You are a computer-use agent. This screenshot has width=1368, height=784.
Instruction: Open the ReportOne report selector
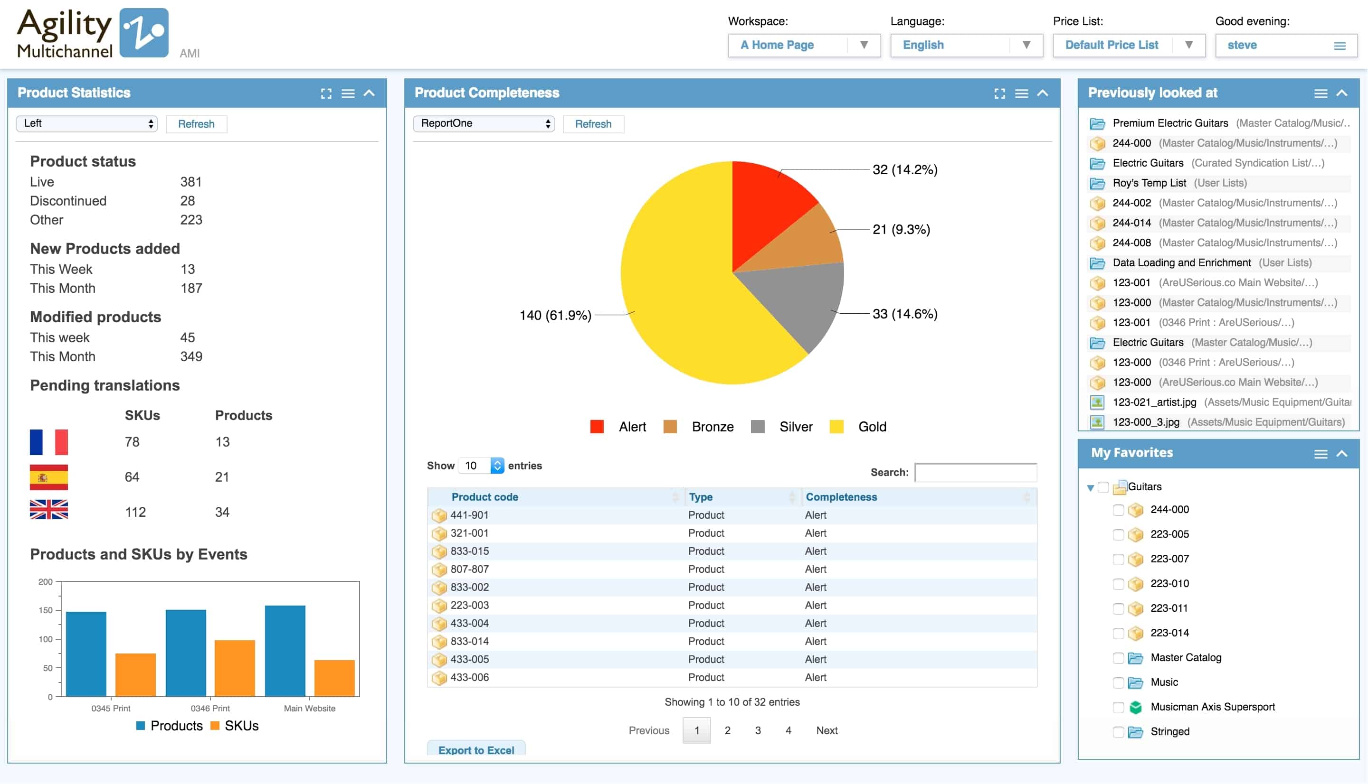[x=484, y=124]
